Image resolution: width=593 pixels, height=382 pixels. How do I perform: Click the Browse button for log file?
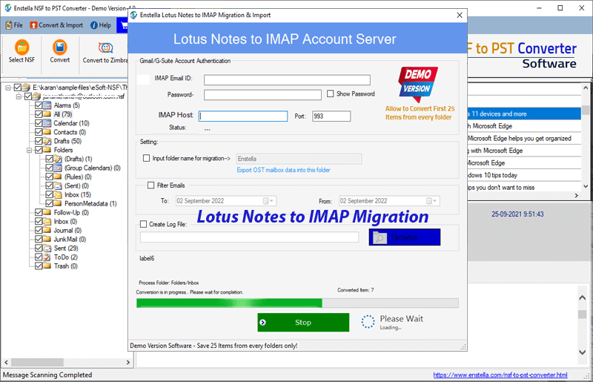405,237
